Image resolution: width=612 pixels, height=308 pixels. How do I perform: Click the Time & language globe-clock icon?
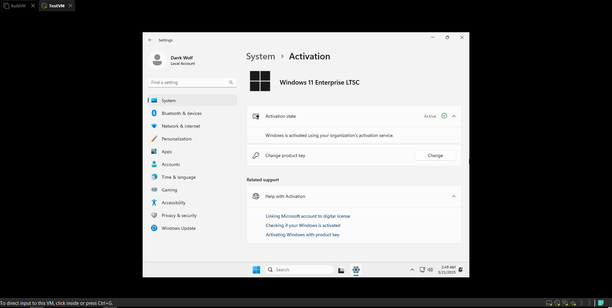click(x=154, y=177)
